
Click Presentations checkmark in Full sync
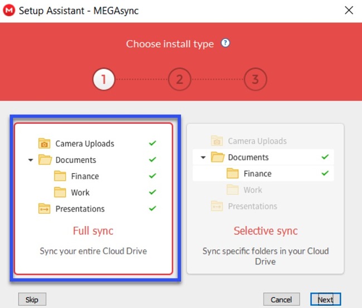point(153,208)
